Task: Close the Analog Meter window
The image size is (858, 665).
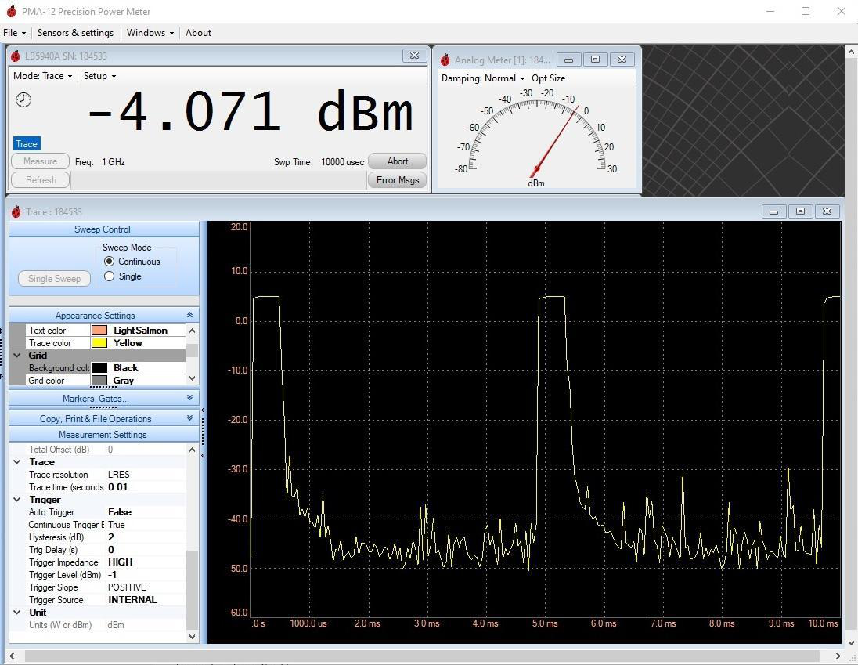Action: pyautogui.click(x=622, y=59)
